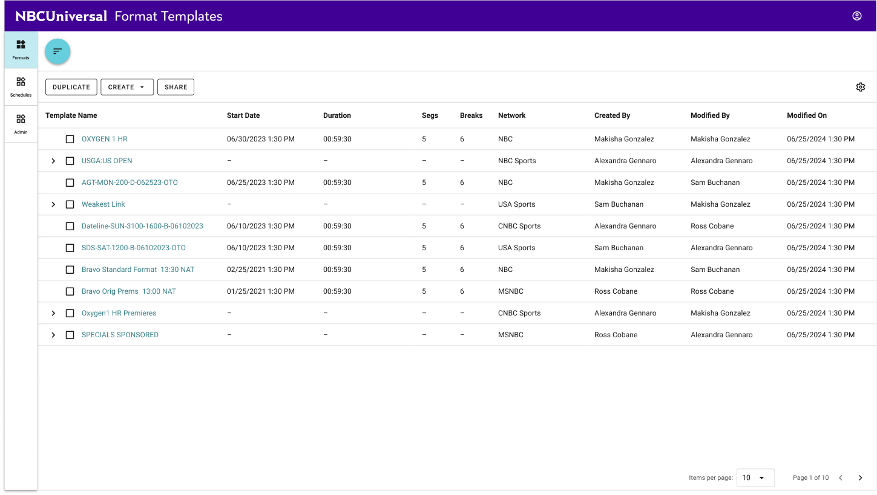This screenshot has width=877, height=495.
Task: Open the SDS-SAT-1200-B-06102023-OTO link
Action: pos(134,248)
